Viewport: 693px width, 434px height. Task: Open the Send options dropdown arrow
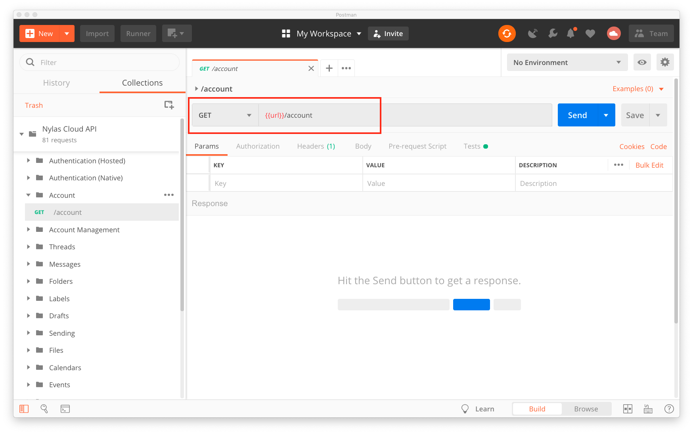pos(606,115)
